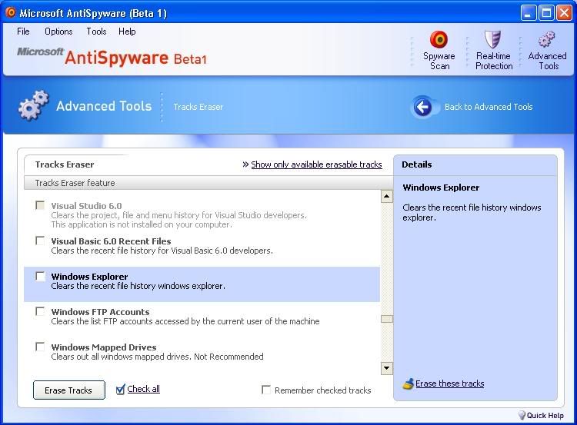Open the File menu
The width and height of the screenshot is (577, 425).
coord(23,32)
